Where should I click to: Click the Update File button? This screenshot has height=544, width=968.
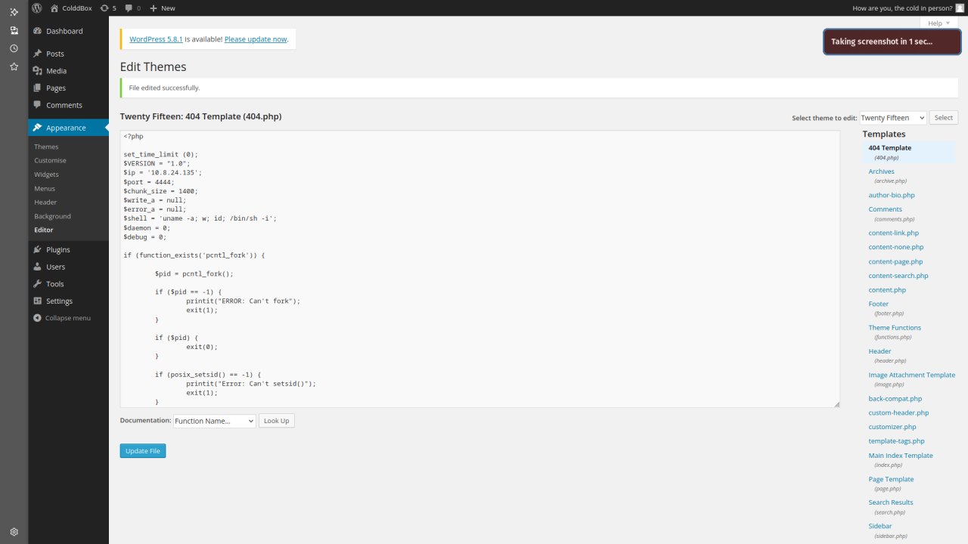(143, 451)
